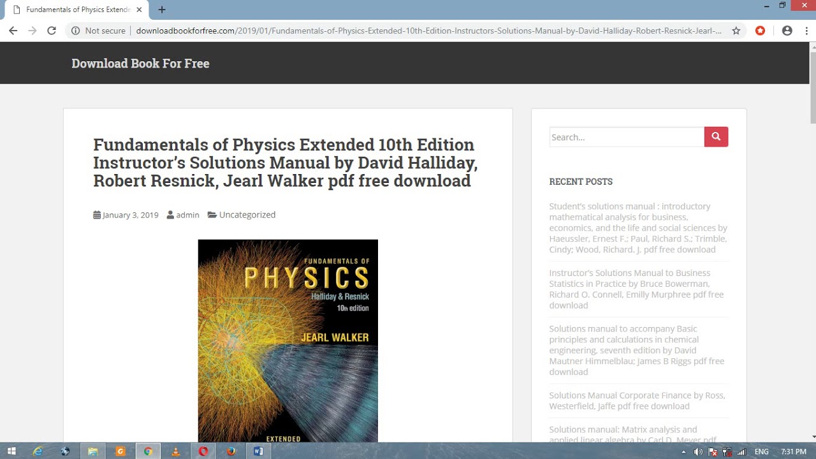Submit search with the red magnifier button
816x459 pixels.
(716, 137)
